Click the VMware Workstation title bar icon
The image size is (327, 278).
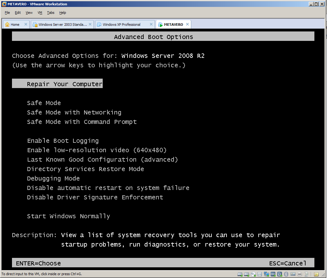coord(4,4)
